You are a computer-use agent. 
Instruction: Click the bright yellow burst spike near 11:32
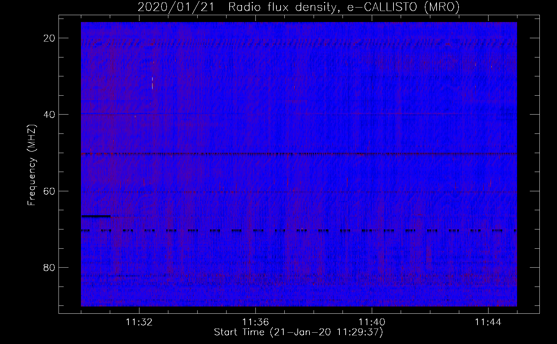point(152,83)
